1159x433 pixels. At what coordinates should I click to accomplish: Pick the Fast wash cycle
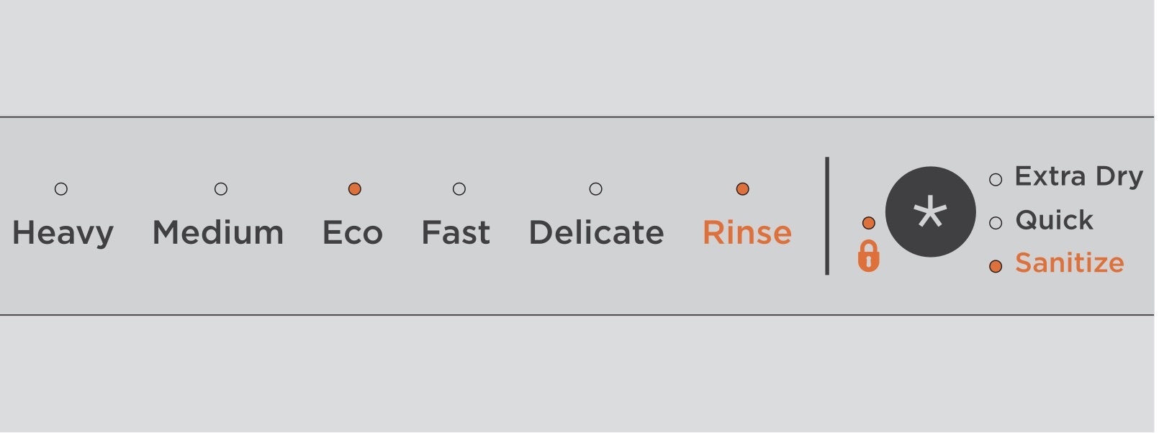(x=456, y=233)
